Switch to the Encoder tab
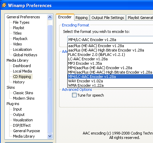153x143 pixels. [x=65, y=17]
